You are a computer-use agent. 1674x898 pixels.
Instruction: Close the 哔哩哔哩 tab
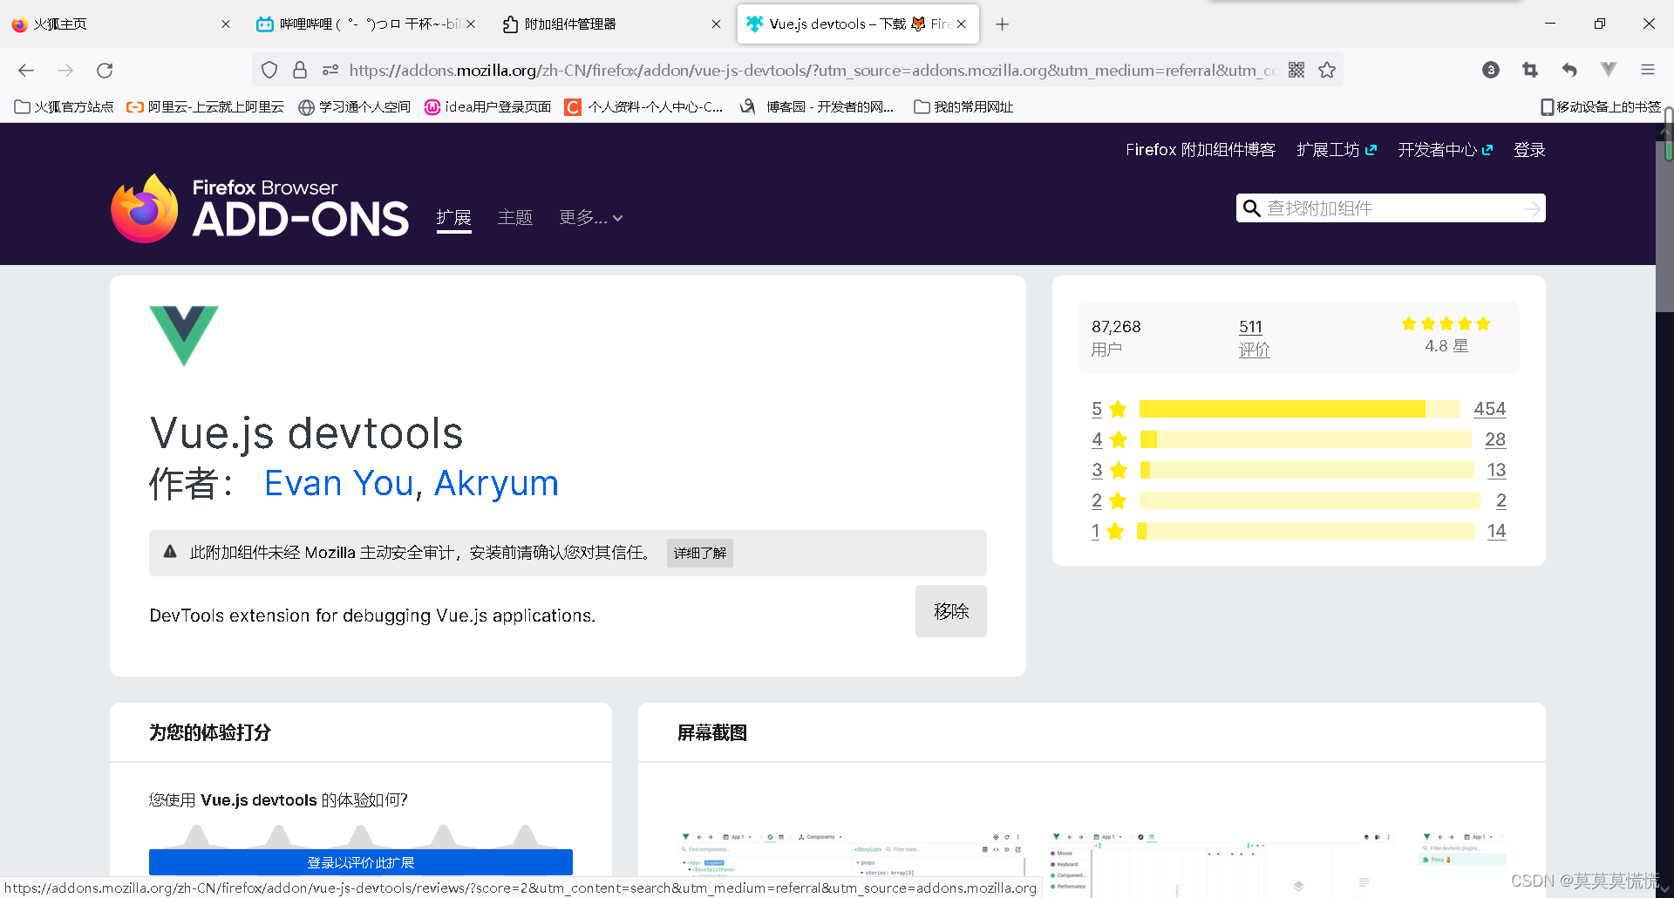[471, 24]
